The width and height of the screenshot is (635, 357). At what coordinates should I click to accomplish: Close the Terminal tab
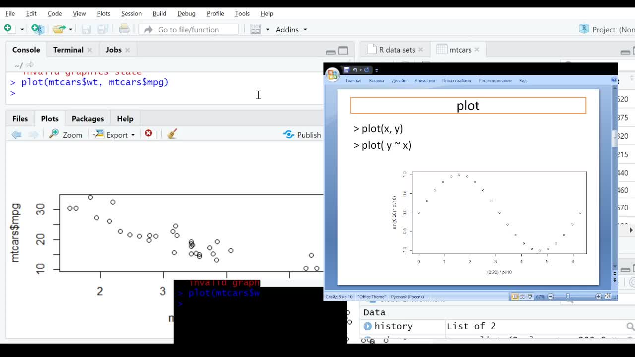90,50
